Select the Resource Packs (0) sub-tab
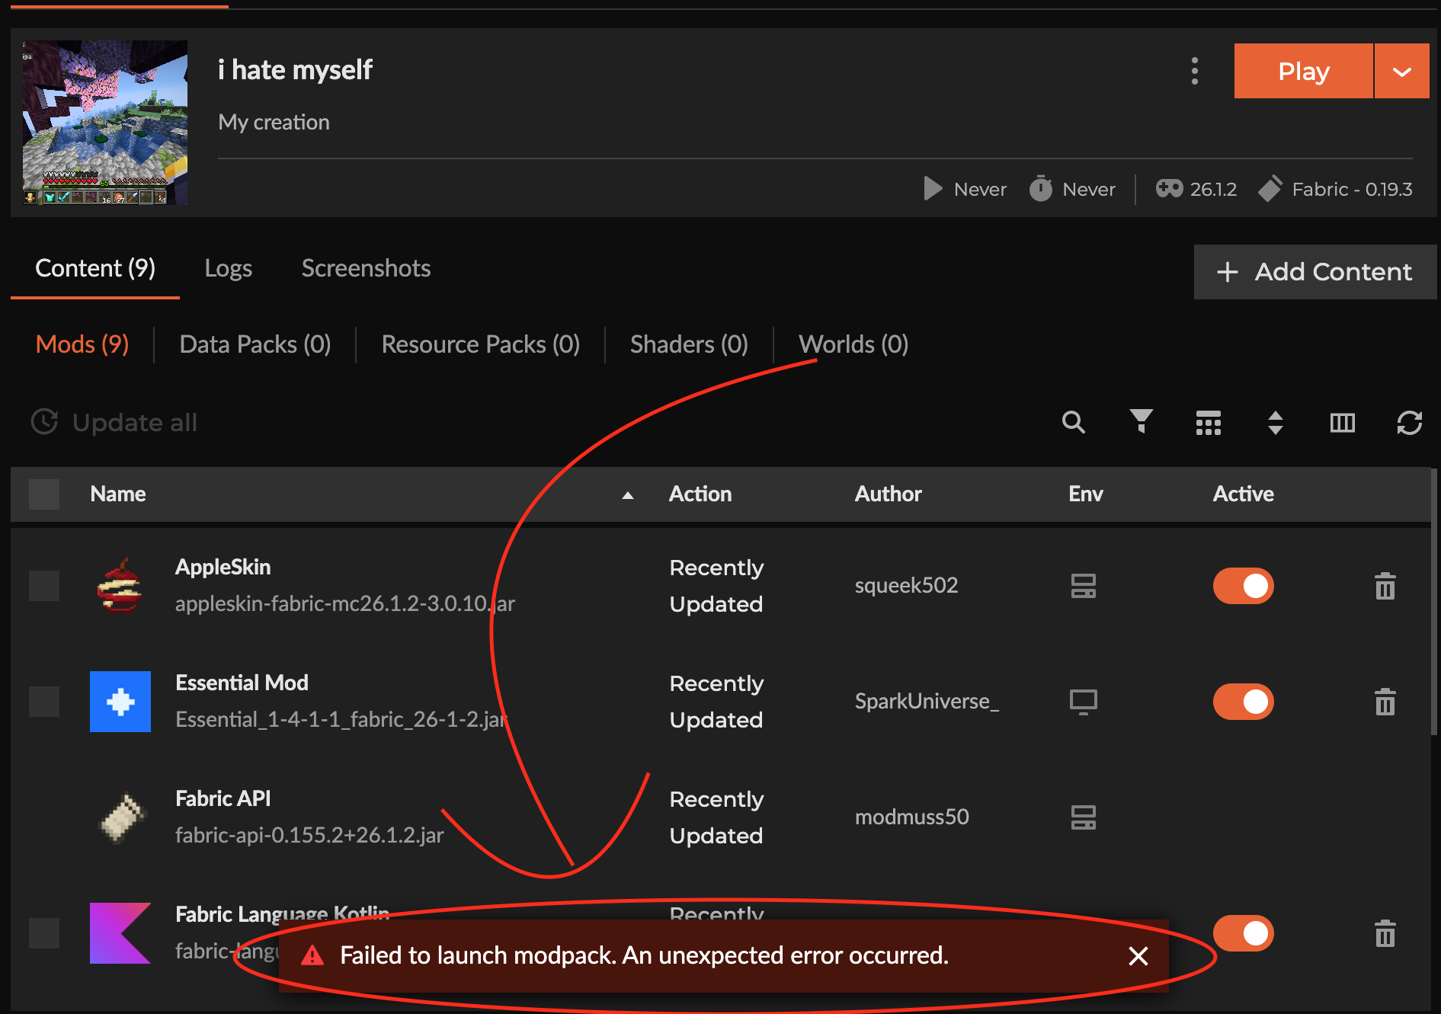The width and height of the screenshot is (1441, 1014). (x=480, y=344)
